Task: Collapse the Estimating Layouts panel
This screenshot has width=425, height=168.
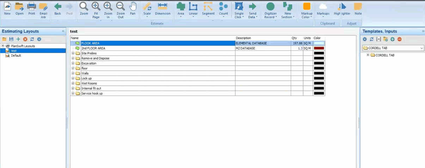Action: pyautogui.click(x=63, y=31)
